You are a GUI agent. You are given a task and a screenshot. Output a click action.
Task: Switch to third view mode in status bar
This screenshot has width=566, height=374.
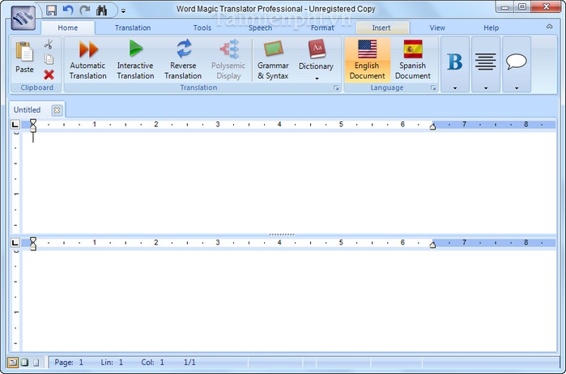[x=36, y=362]
